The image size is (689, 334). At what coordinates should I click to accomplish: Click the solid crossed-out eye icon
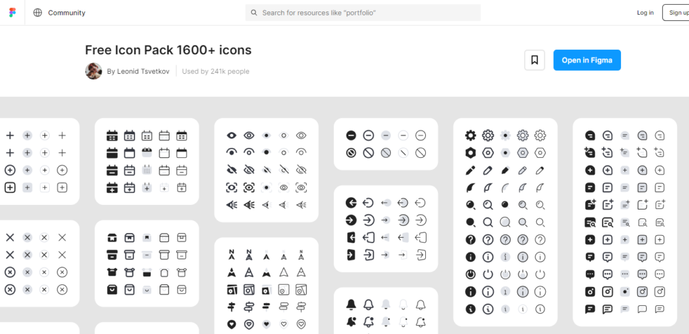tap(231, 170)
